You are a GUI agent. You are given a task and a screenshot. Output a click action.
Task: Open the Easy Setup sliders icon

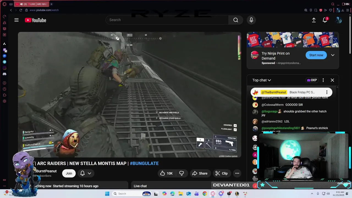pos(348,10)
